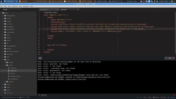Open the network connections tray icon
This screenshot has width=176, height=99.
pos(152,1)
